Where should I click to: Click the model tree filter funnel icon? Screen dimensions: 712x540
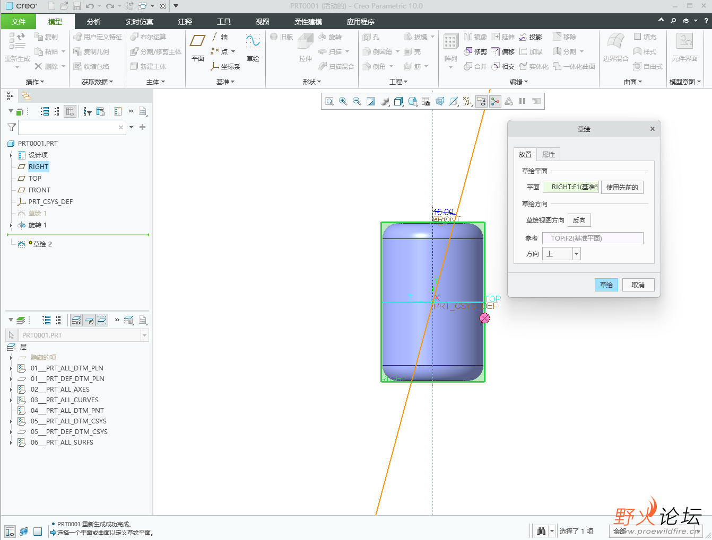(x=11, y=127)
